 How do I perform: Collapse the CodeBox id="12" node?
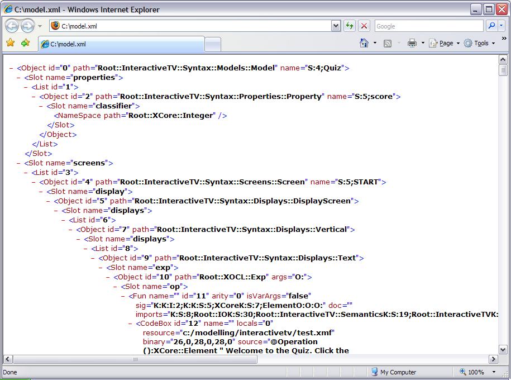pos(130,324)
